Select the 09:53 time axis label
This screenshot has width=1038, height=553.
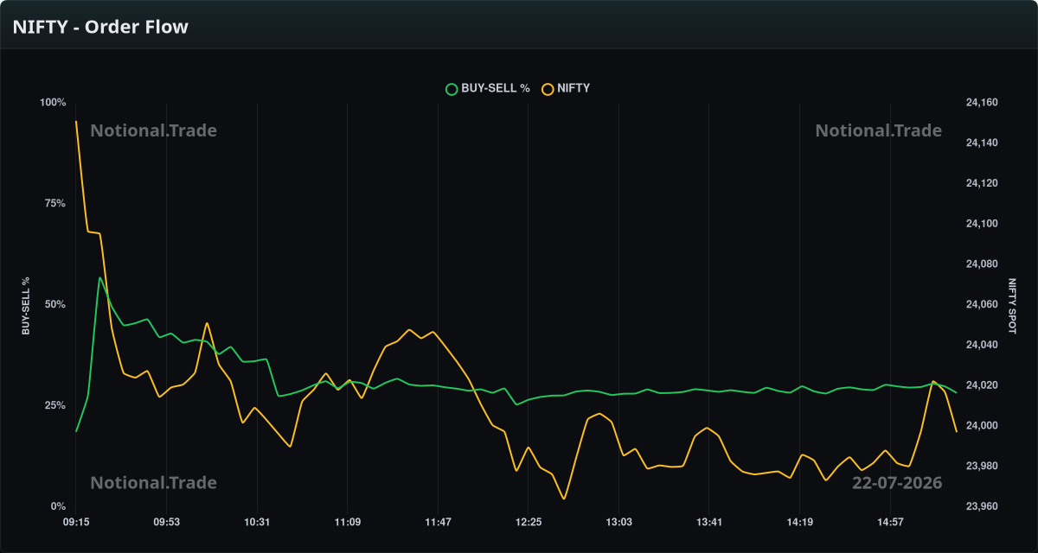(166, 522)
